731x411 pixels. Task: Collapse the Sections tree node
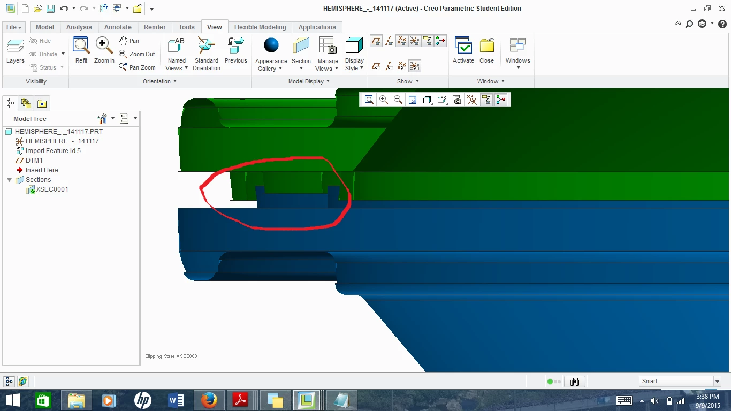9,180
